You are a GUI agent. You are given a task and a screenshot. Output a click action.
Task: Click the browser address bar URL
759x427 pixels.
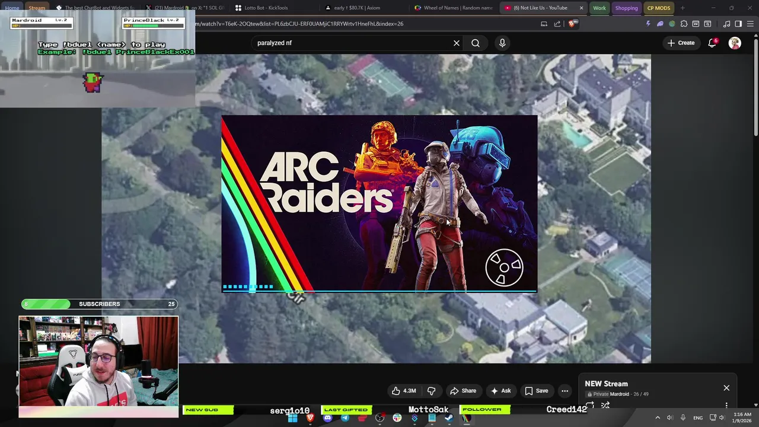point(299,24)
